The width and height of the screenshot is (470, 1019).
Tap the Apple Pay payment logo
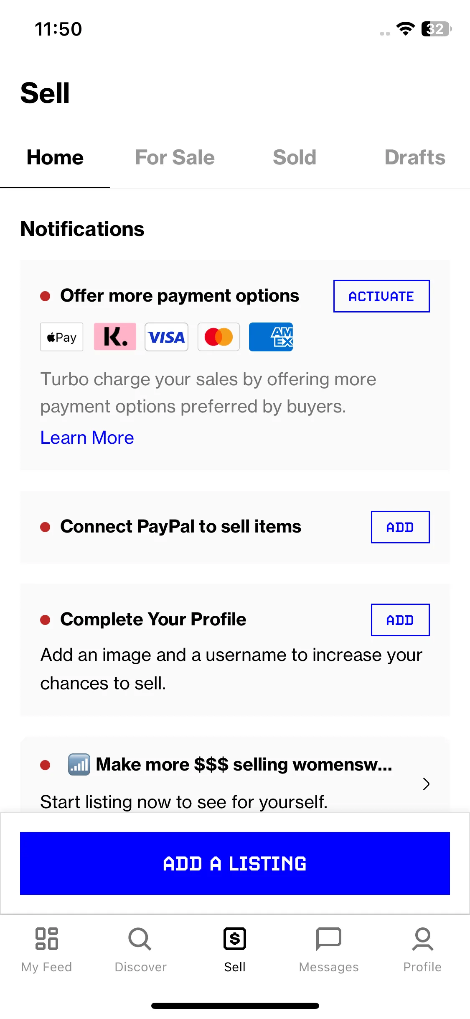coord(62,337)
